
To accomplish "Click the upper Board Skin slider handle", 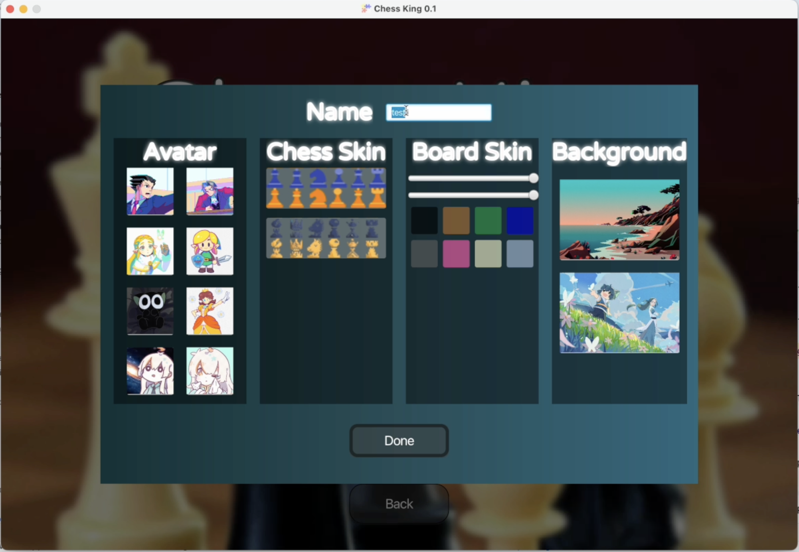I will pos(534,178).
